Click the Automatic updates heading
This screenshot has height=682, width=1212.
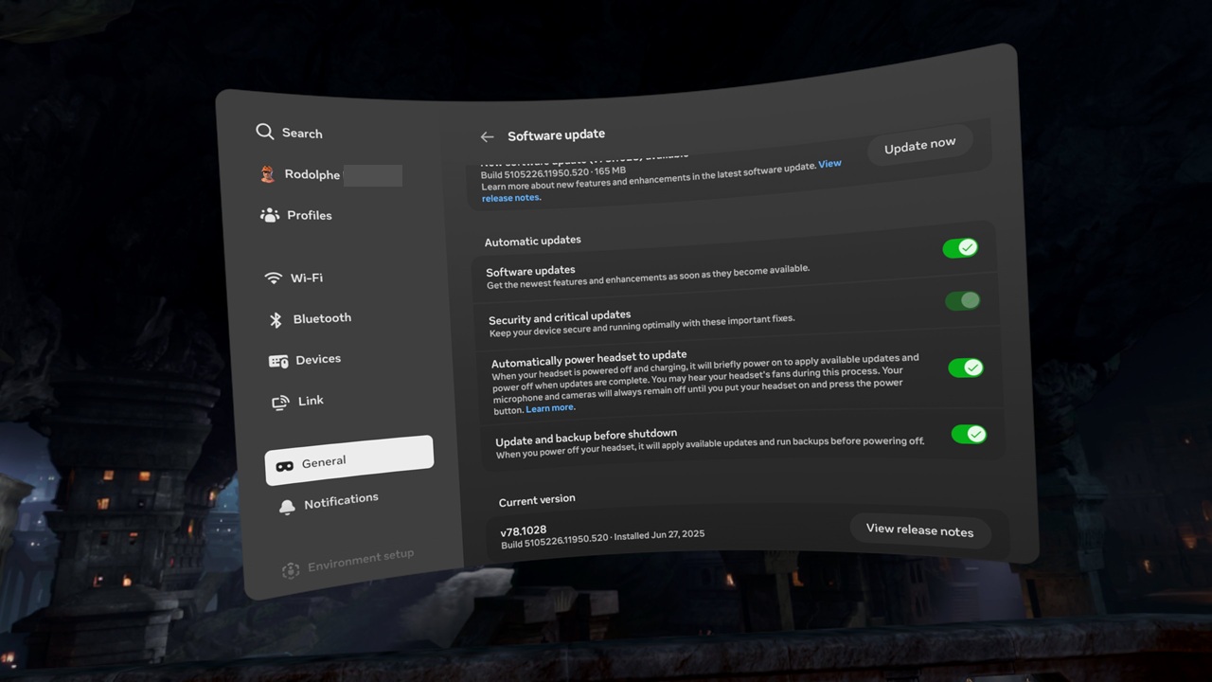coord(533,241)
